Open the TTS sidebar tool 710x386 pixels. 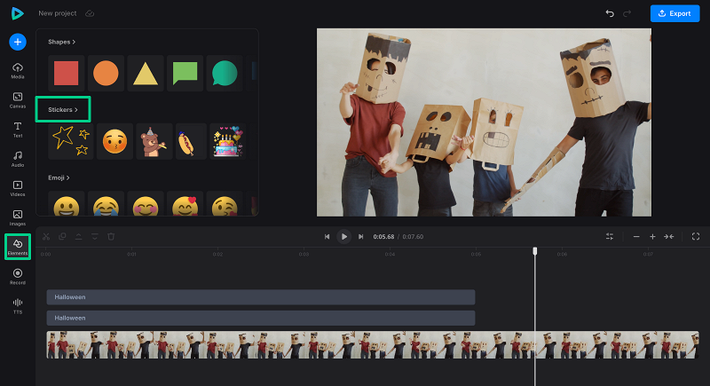[x=18, y=306]
